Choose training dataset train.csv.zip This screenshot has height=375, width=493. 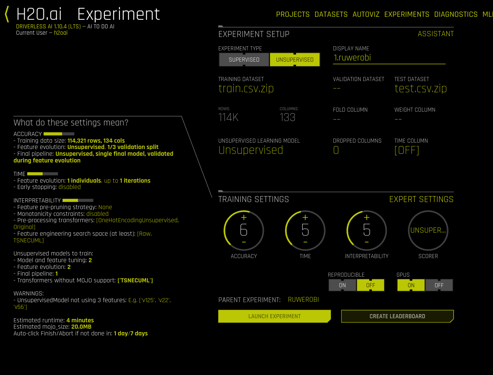[246, 89]
